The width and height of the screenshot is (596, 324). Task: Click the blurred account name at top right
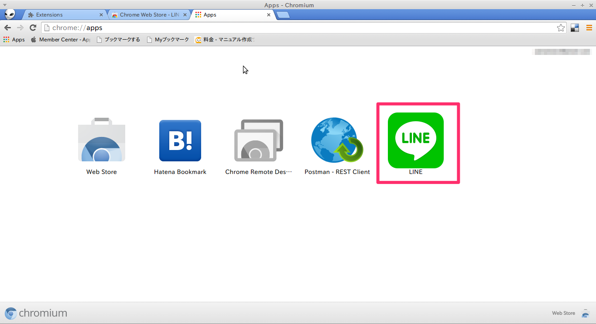coord(562,52)
